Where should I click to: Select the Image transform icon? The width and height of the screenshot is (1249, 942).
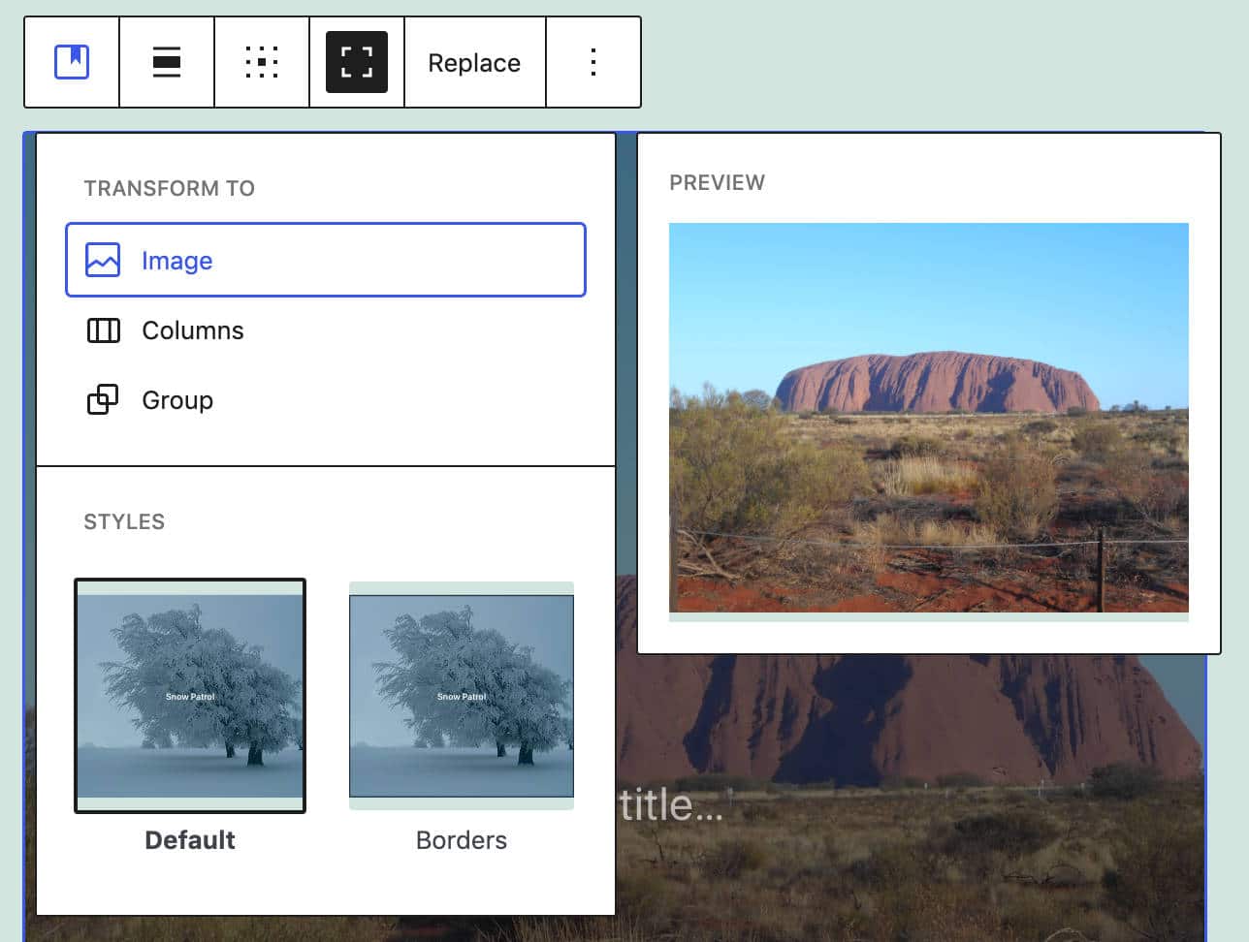[x=103, y=260]
